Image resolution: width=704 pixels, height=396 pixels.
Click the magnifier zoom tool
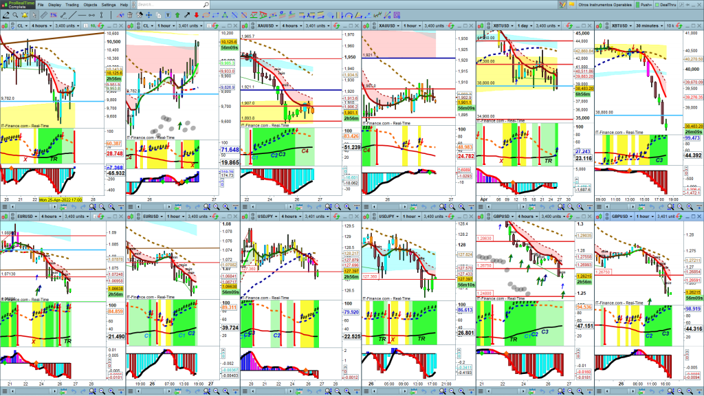pyautogui.click(x=16, y=14)
